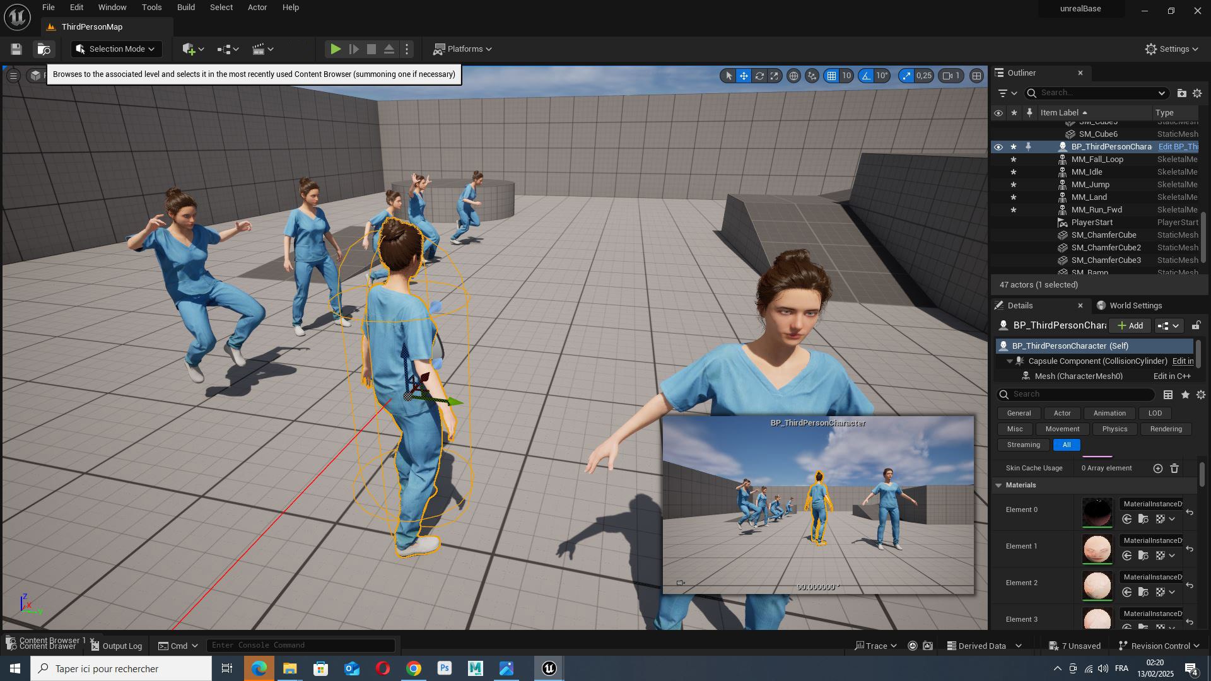Image resolution: width=1211 pixels, height=681 pixels.
Task: Activate the Translate move gizmo tool
Action: 744,76
